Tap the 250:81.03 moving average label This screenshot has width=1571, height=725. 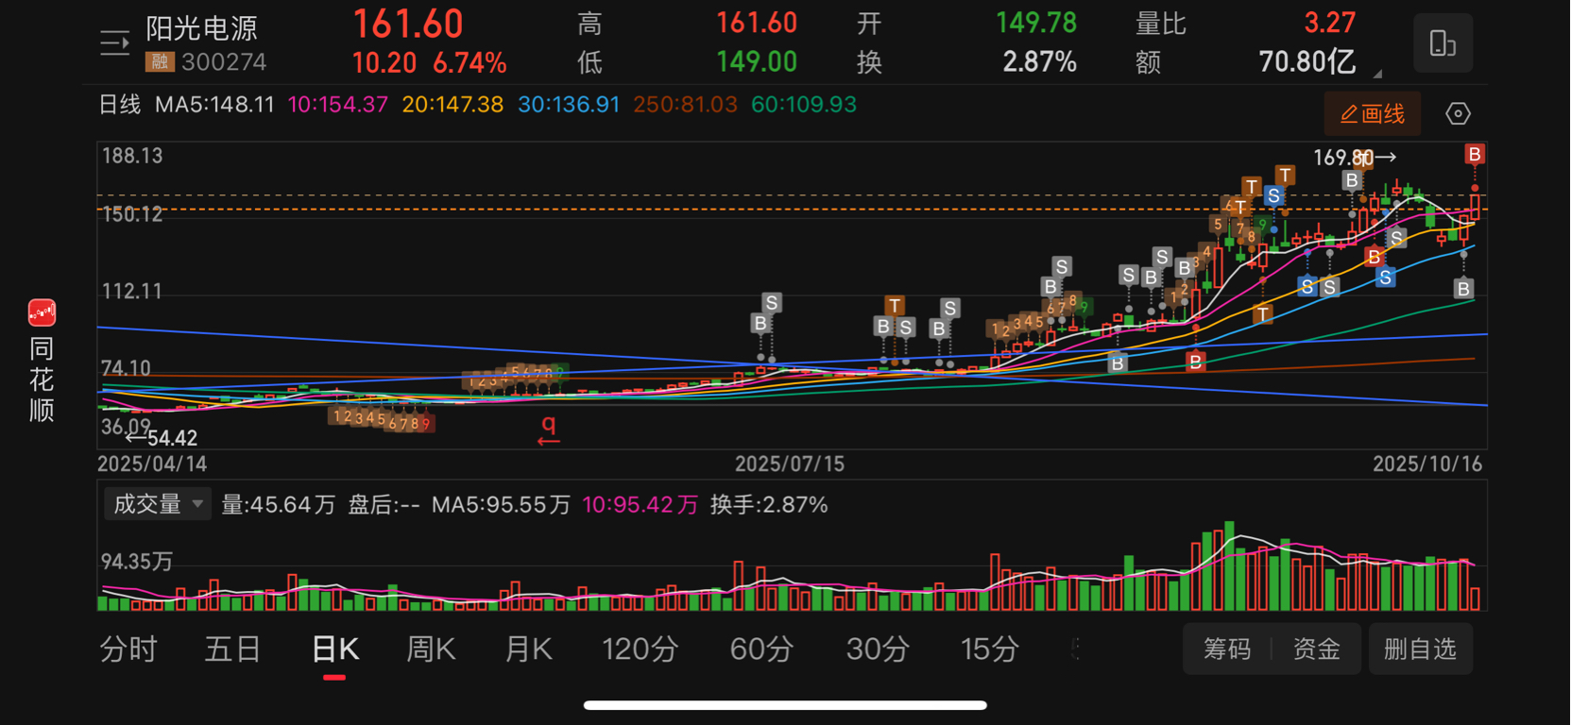click(x=685, y=105)
